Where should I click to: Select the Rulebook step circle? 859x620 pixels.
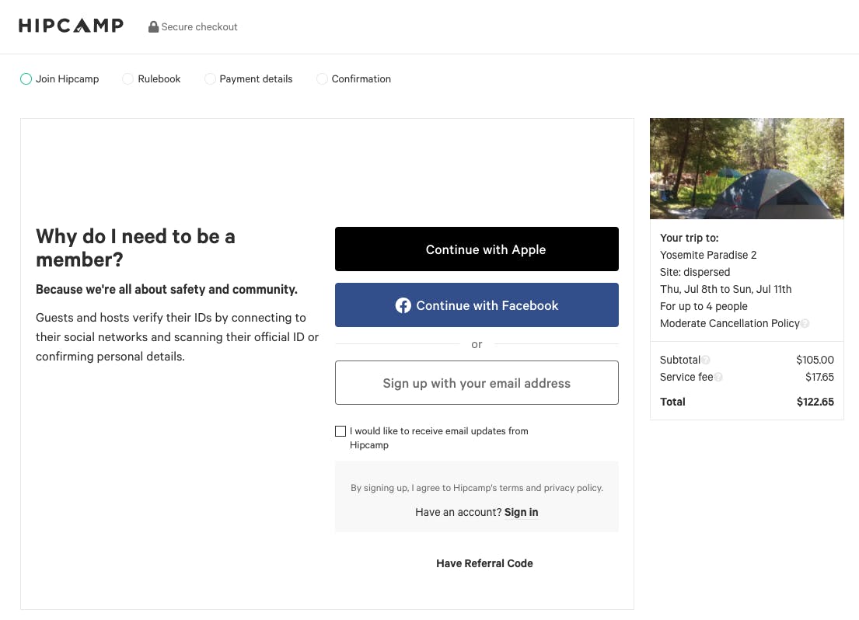pos(127,78)
